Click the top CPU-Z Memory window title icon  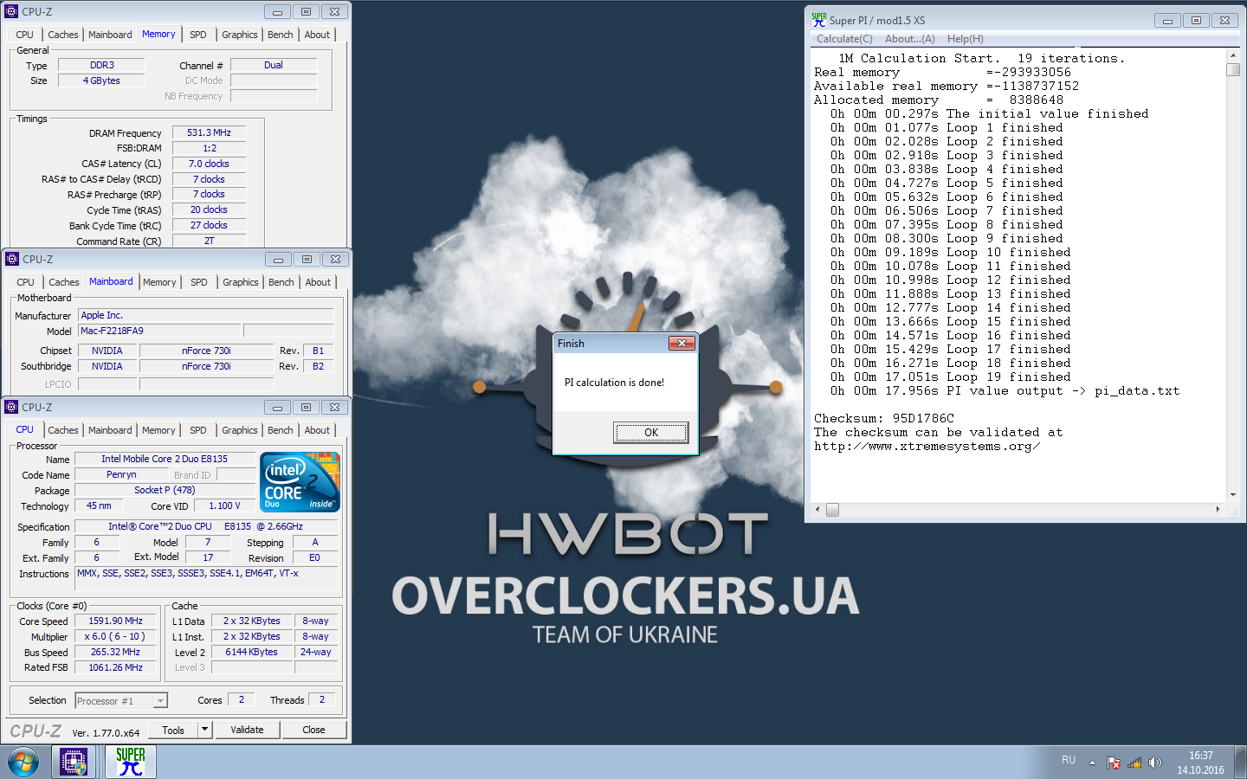click(12, 11)
